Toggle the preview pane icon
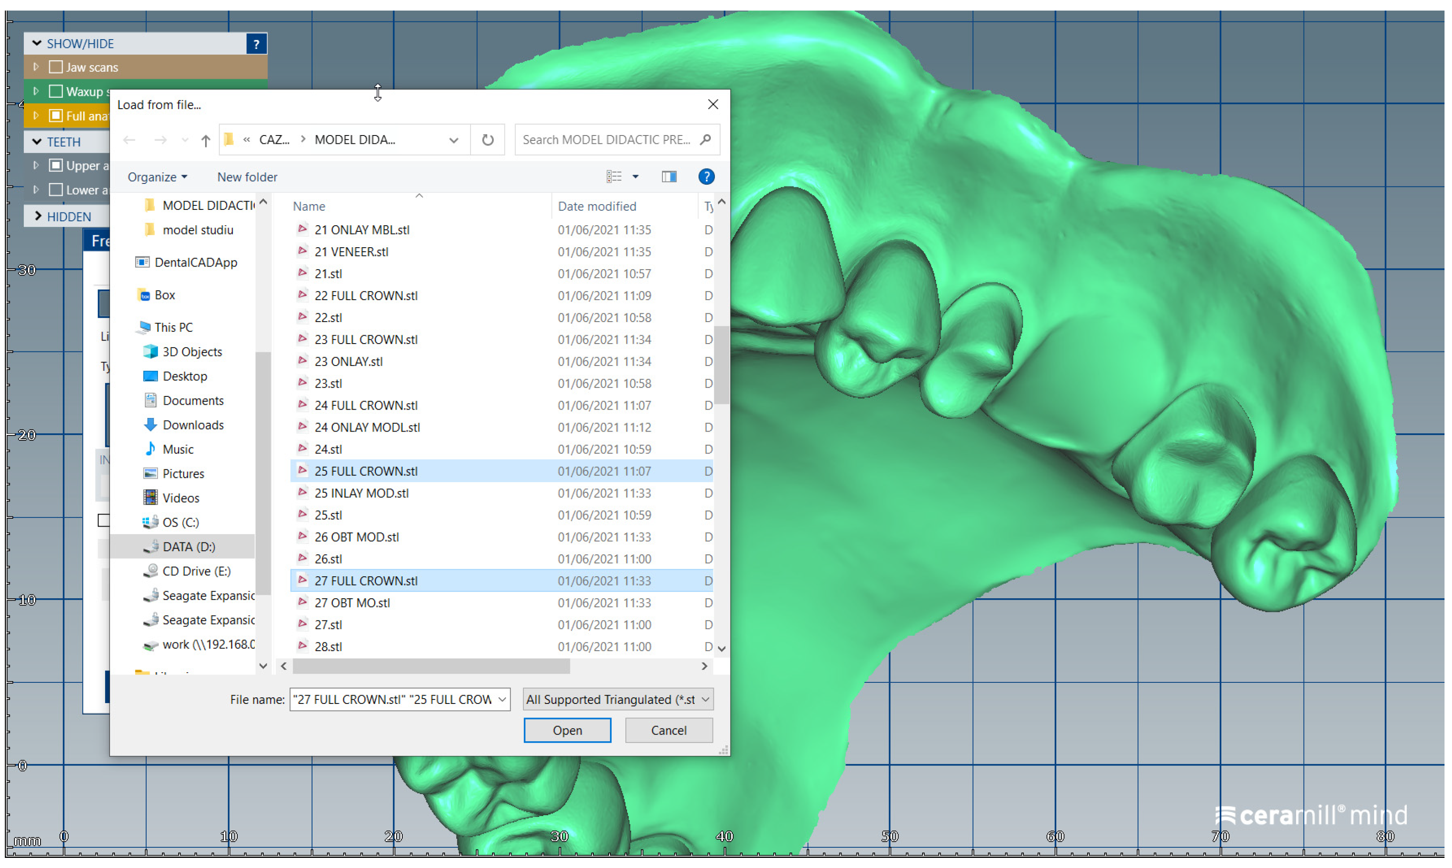 point(669,177)
